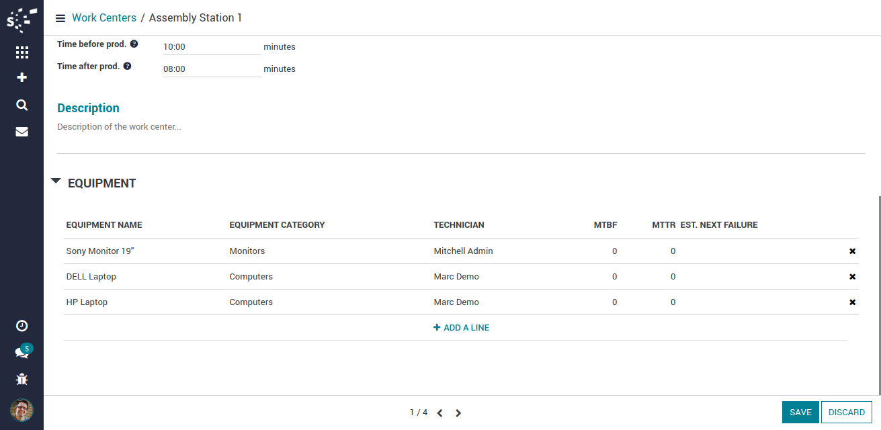Discard changes to the record
This screenshot has height=430, width=881.
(846, 413)
